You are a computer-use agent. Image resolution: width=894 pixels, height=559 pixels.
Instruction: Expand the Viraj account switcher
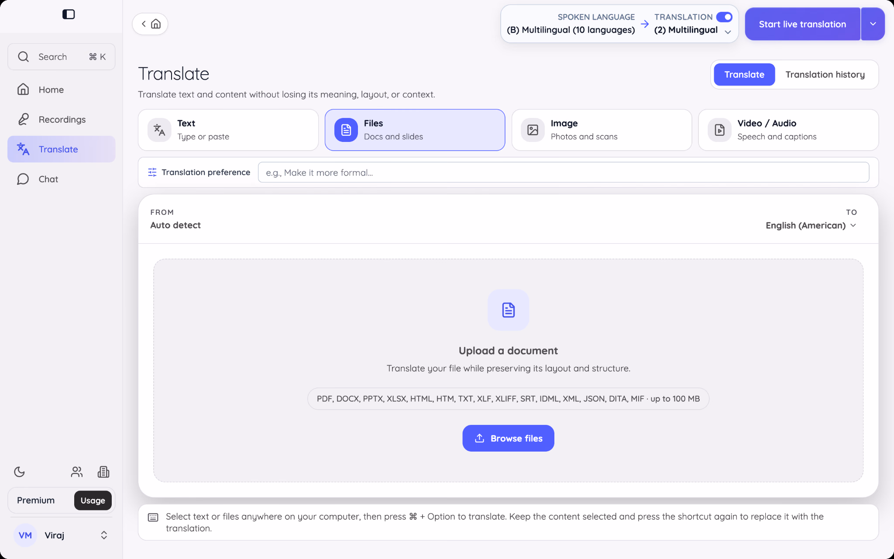click(x=104, y=535)
